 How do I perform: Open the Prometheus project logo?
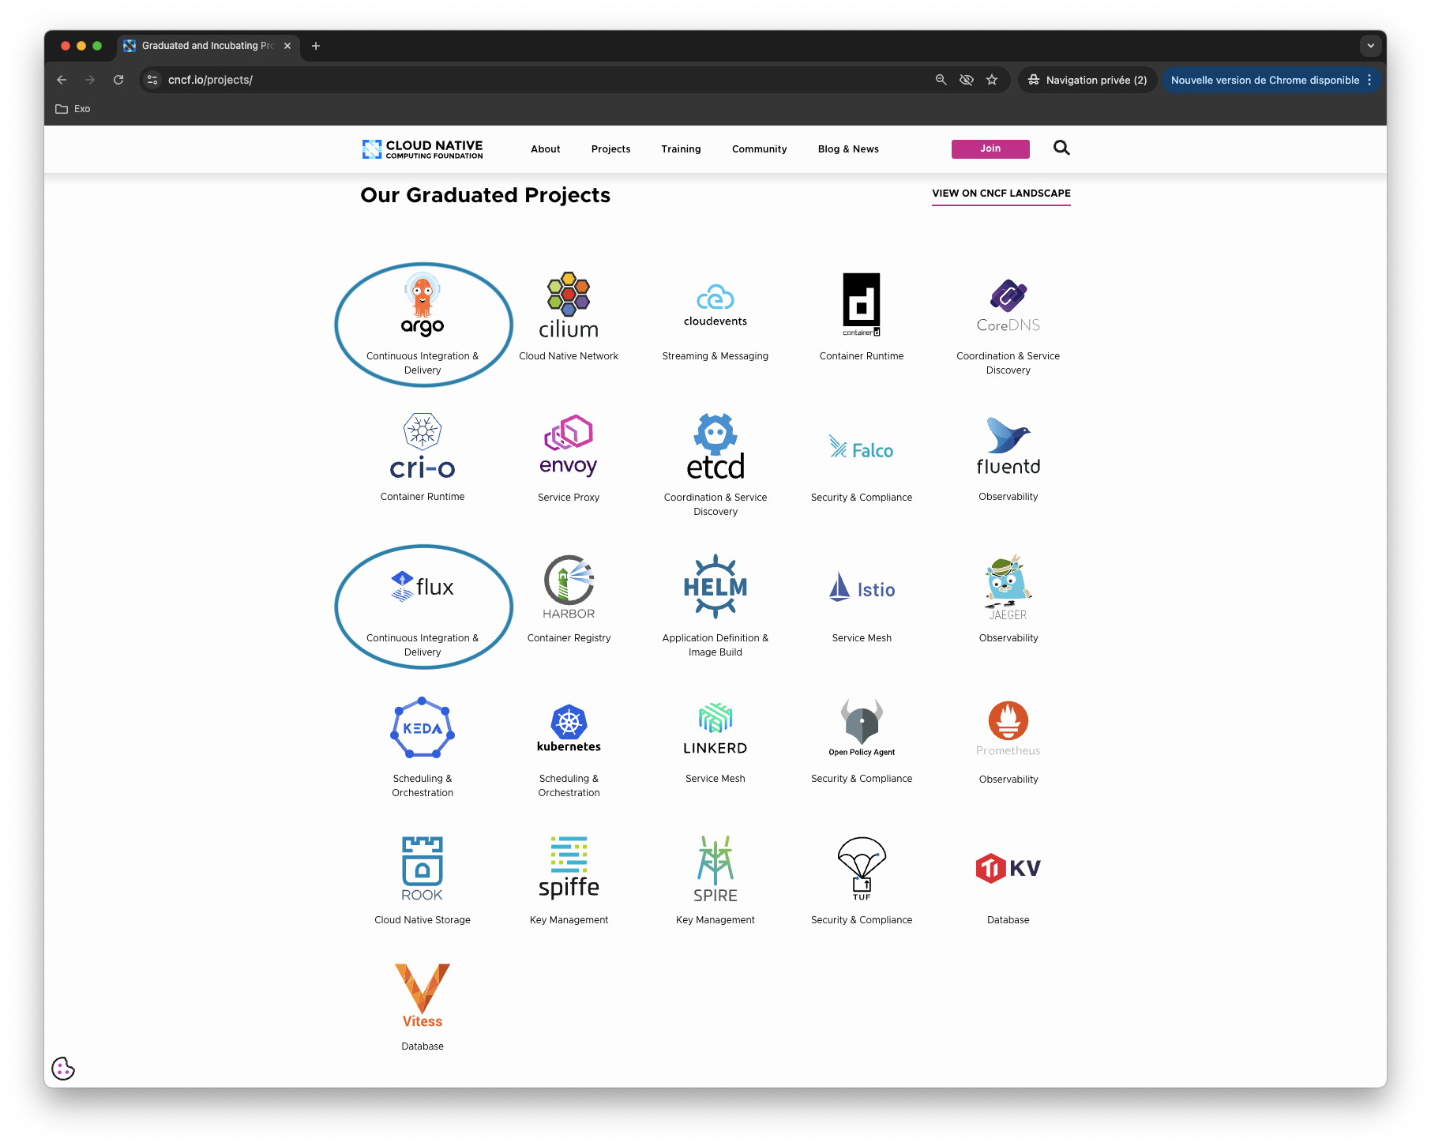pyautogui.click(x=1008, y=728)
